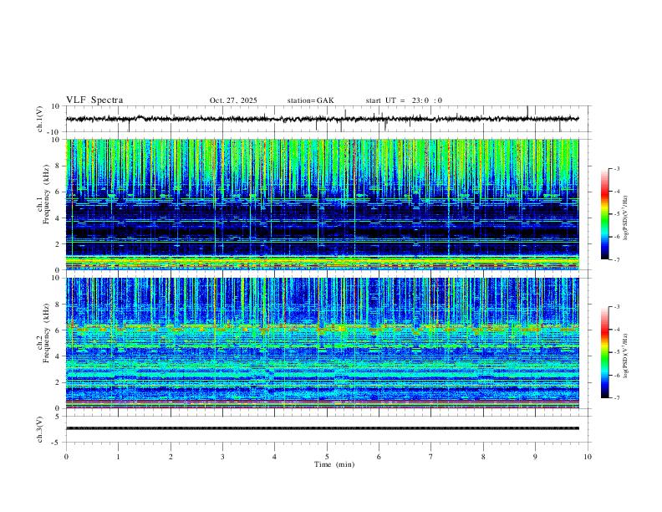Click the ch.2 spectrogram color bar
The height and width of the screenshot is (512, 662).
[604, 352]
